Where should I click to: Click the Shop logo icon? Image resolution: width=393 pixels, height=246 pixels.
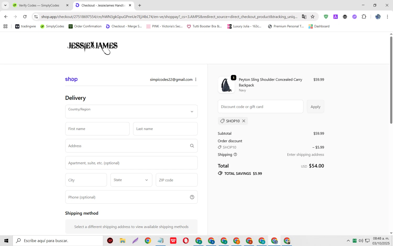(71, 79)
